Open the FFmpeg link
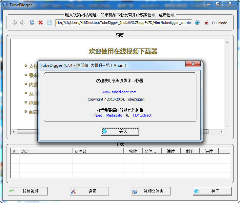The height and width of the screenshot is (203, 240). (96, 115)
